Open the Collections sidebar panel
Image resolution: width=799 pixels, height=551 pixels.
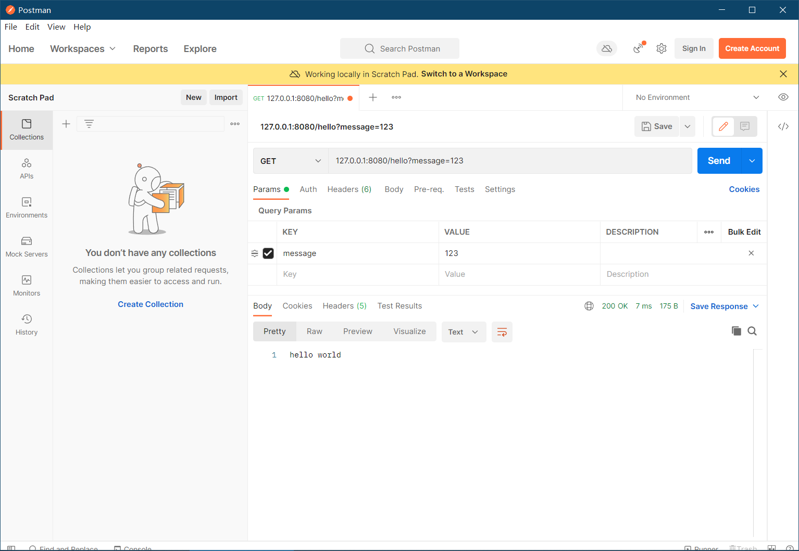click(x=27, y=130)
